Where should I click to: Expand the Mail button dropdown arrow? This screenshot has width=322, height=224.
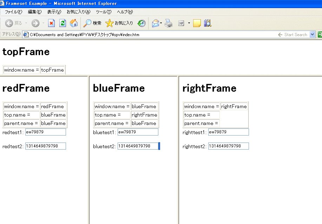161,23
